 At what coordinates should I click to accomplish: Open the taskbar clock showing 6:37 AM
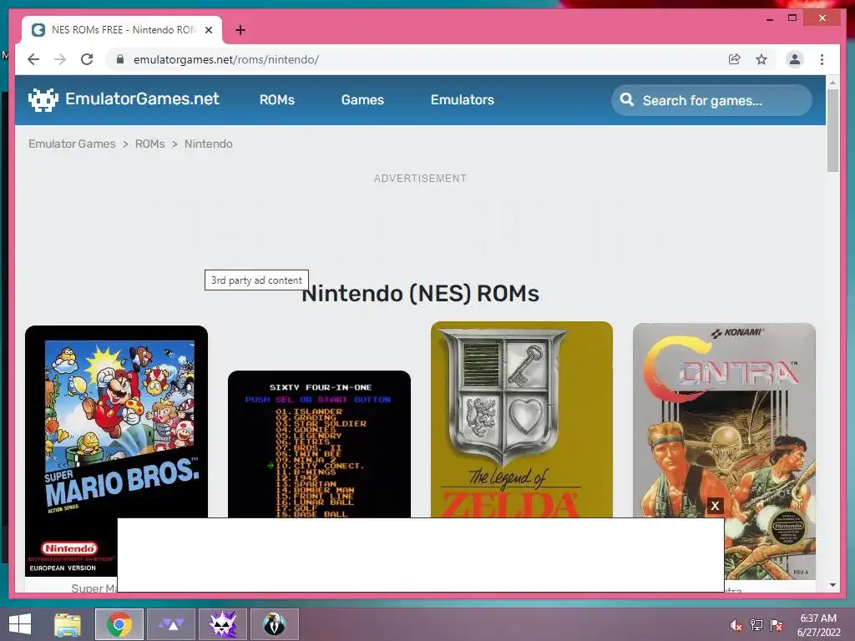click(818, 625)
